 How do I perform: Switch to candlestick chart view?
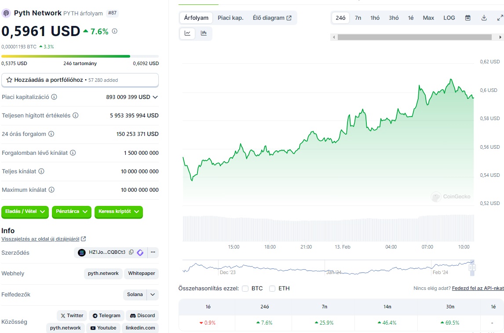(204, 33)
